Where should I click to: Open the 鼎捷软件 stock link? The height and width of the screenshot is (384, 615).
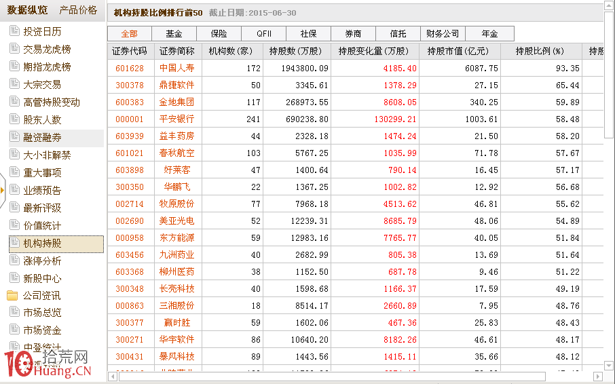point(177,85)
